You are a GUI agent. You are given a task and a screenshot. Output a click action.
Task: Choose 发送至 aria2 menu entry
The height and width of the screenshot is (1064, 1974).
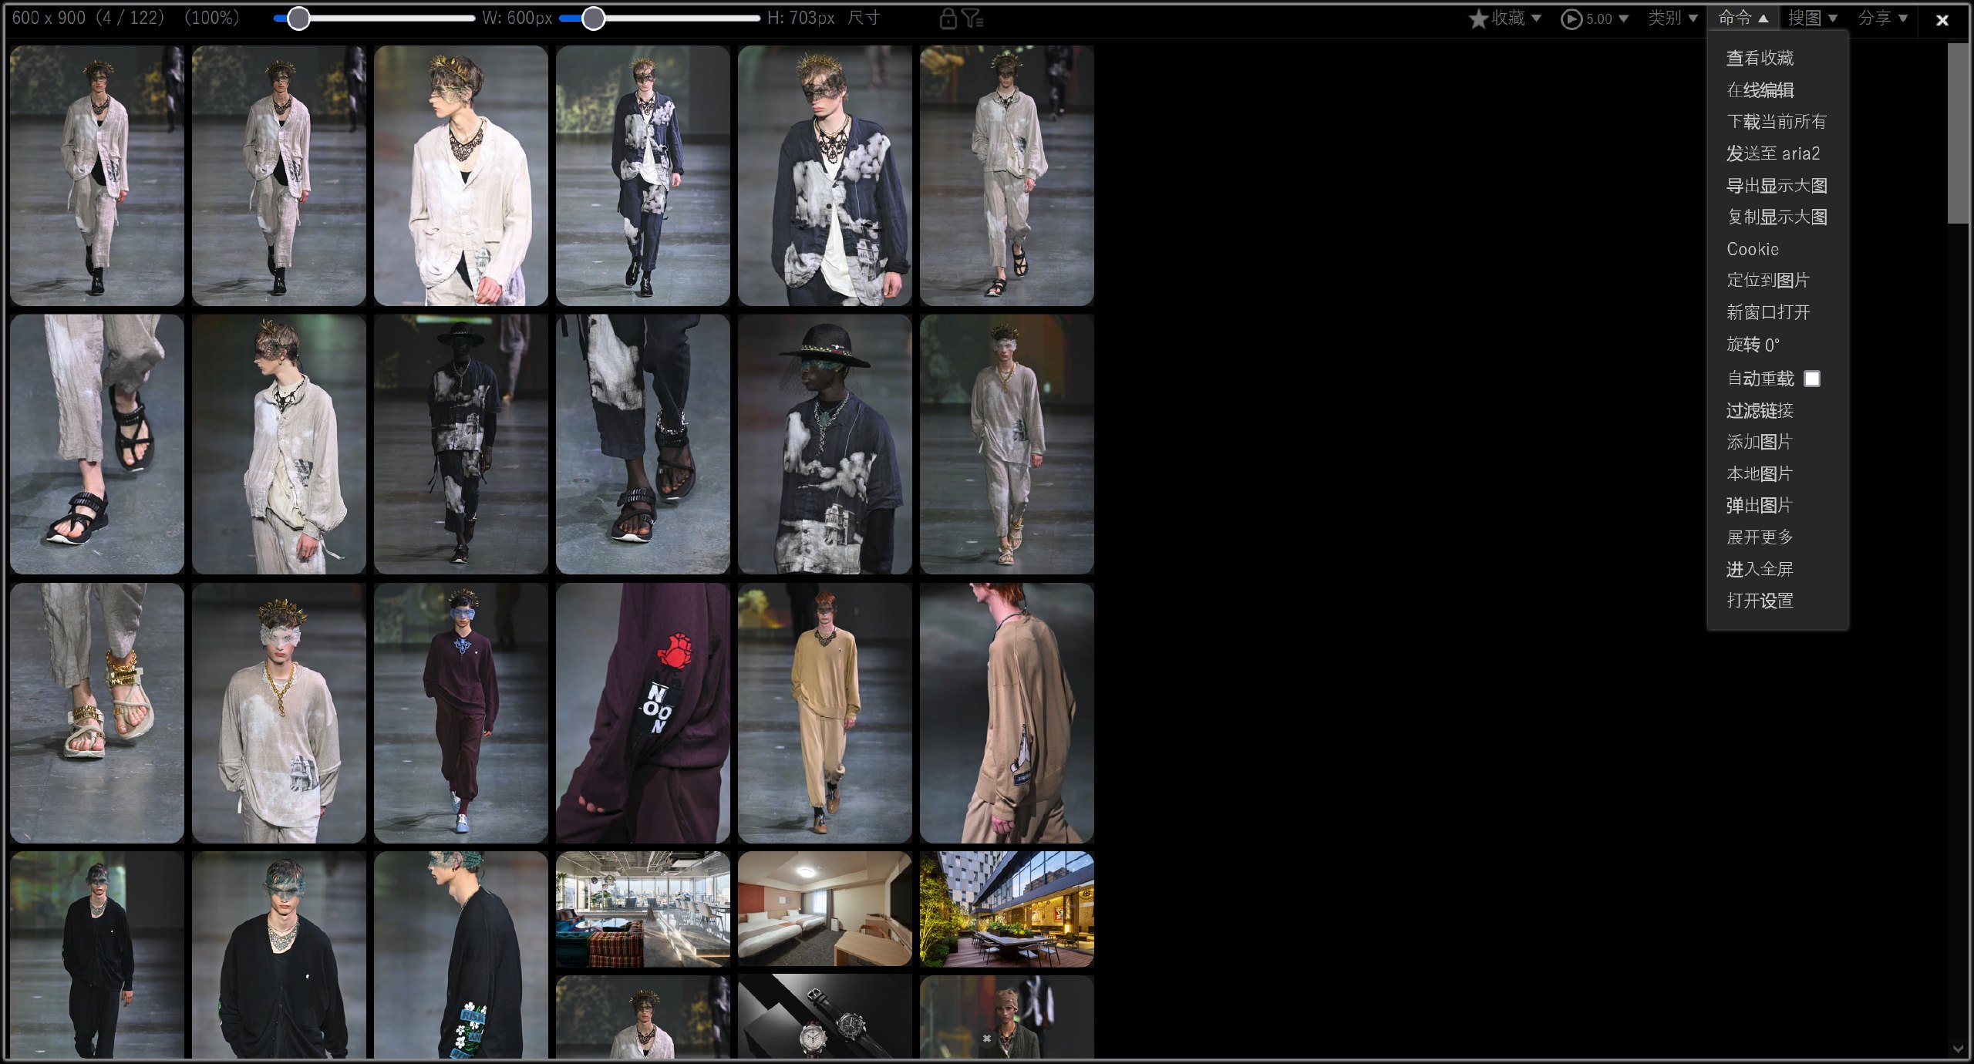click(x=1773, y=153)
